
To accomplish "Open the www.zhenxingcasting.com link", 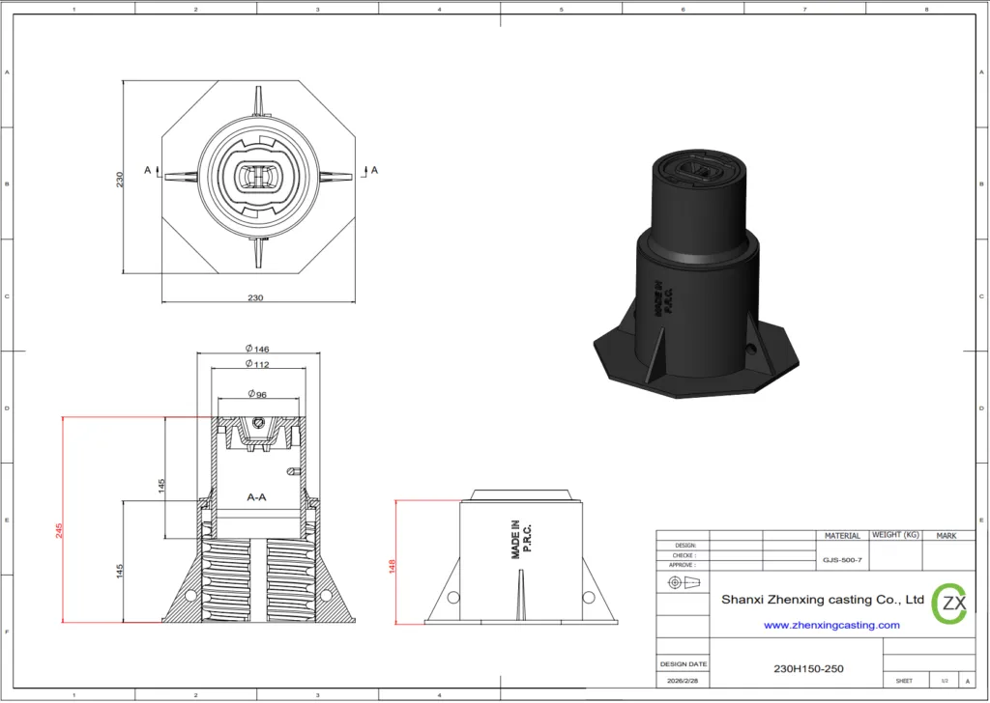I will (x=831, y=625).
